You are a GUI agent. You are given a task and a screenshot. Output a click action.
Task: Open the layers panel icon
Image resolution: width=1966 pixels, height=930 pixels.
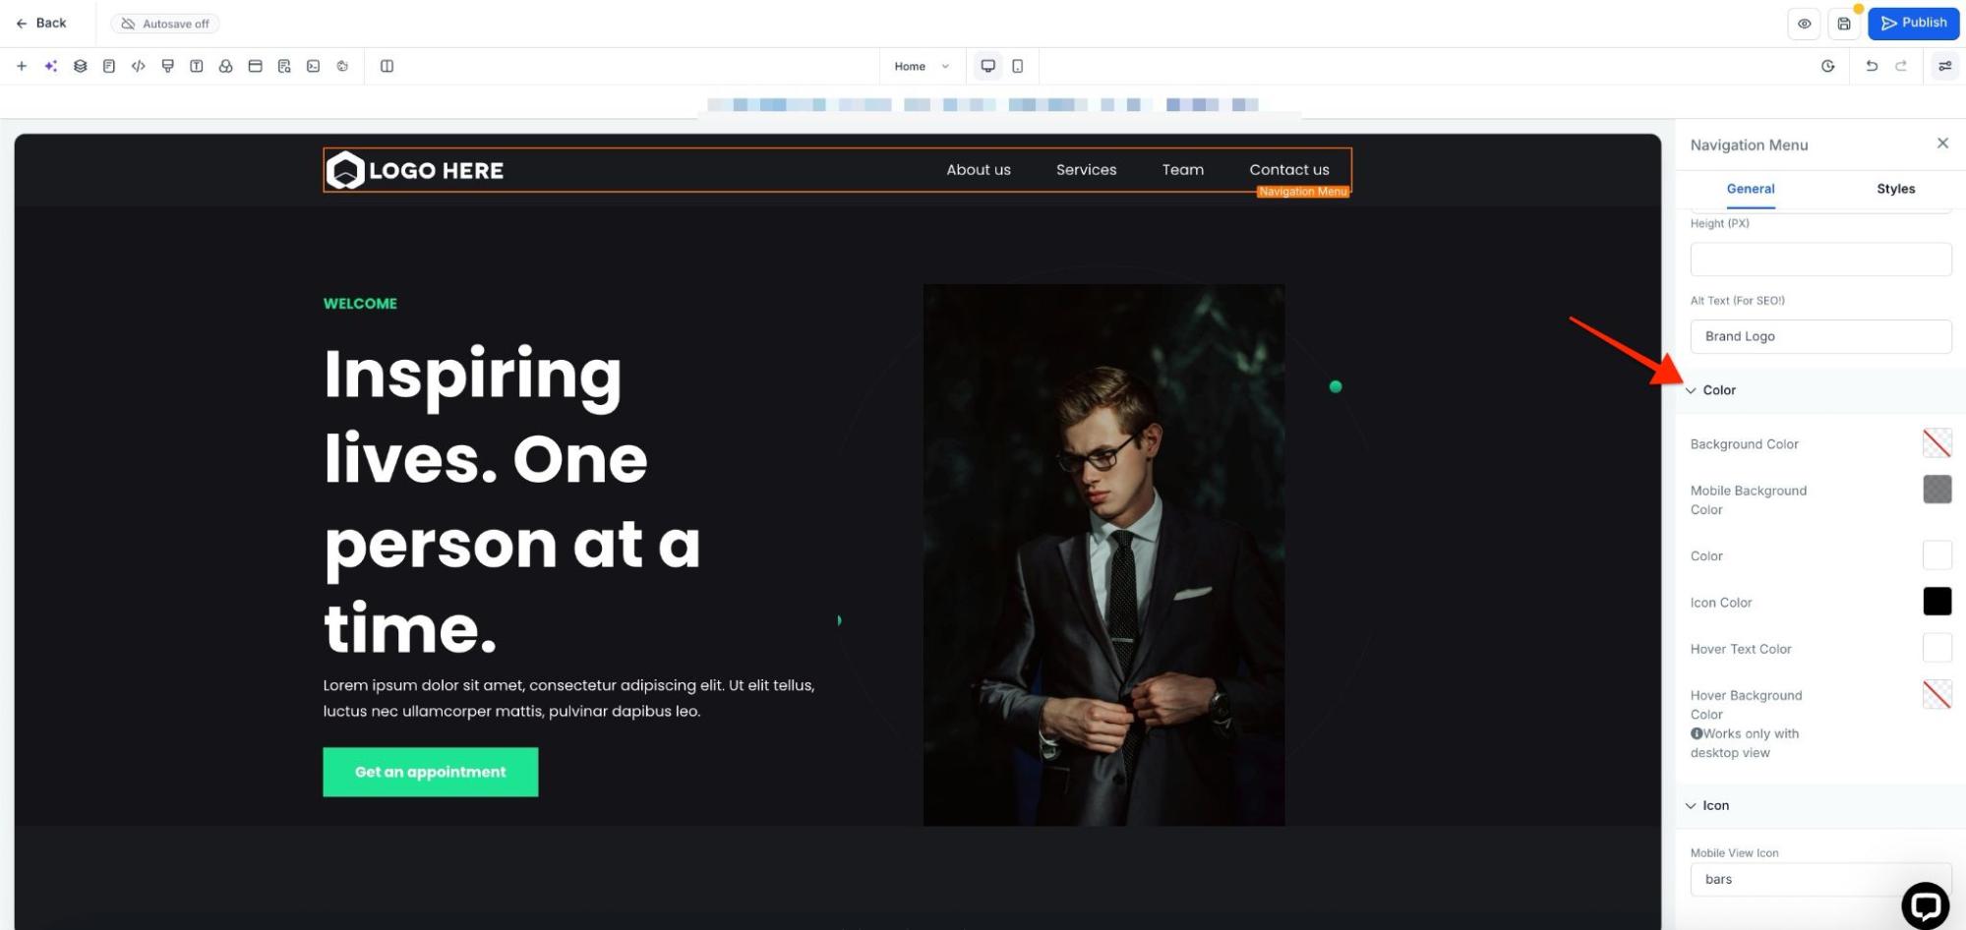80,66
